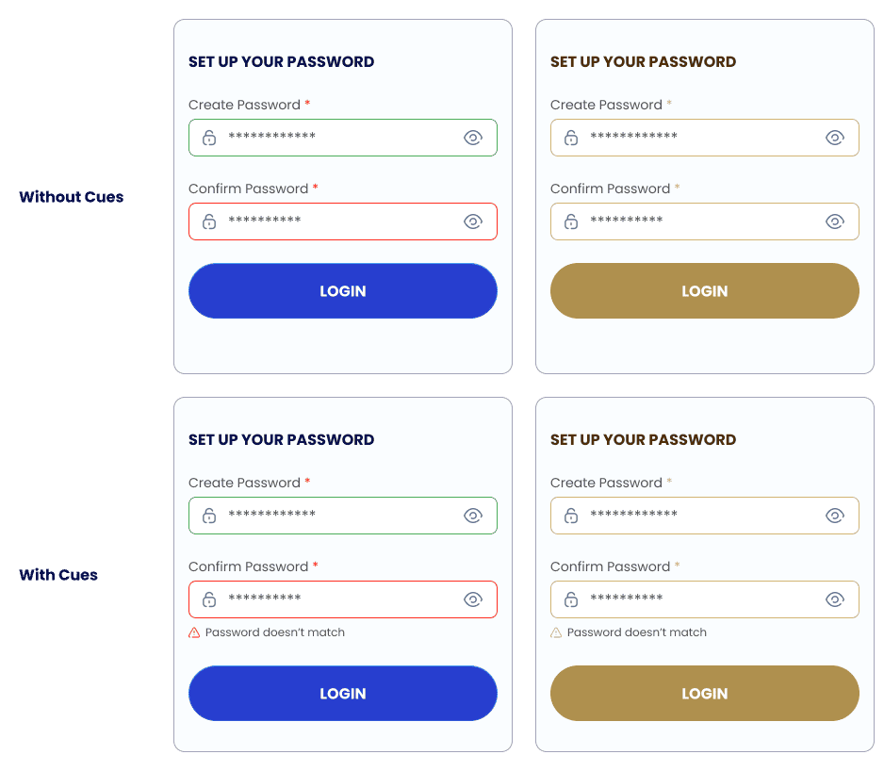Click red warning triangle beside Password doesn't match
Screen dimensions: 884x771
click(194, 632)
